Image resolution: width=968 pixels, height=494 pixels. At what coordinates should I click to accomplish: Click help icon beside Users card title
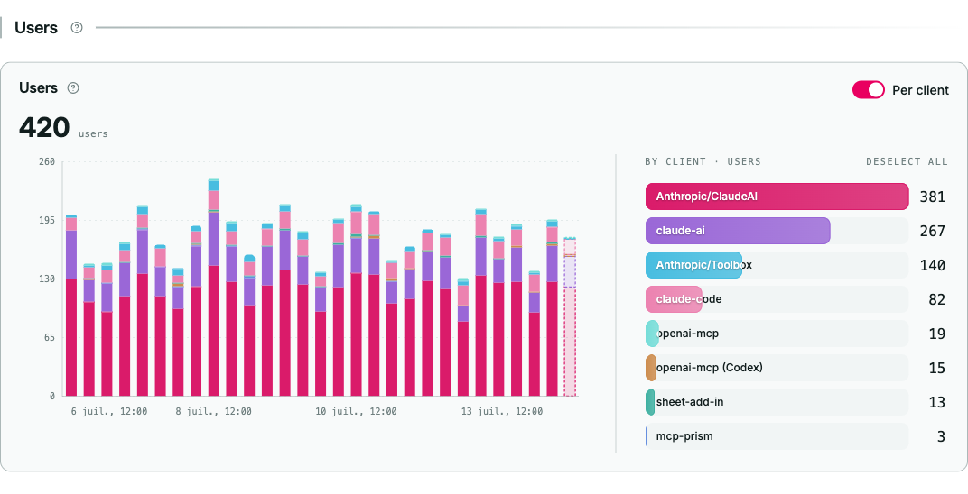(x=73, y=88)
